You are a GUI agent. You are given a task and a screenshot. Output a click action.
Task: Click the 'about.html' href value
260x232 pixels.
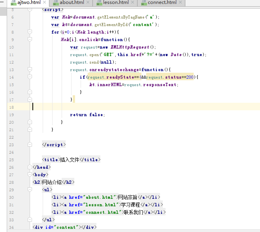click(x=99, y=197)
